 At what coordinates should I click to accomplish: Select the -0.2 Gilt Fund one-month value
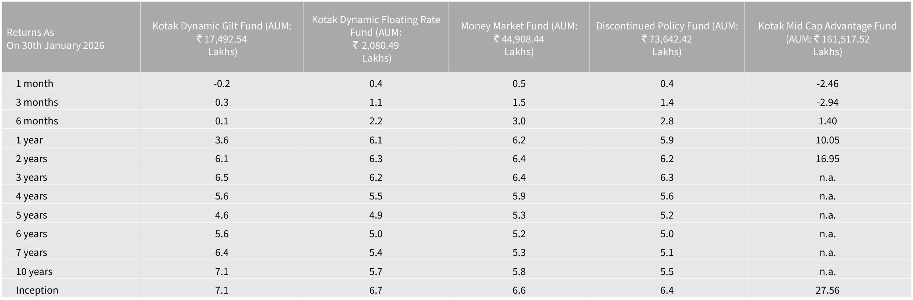(x=222, y=83)
